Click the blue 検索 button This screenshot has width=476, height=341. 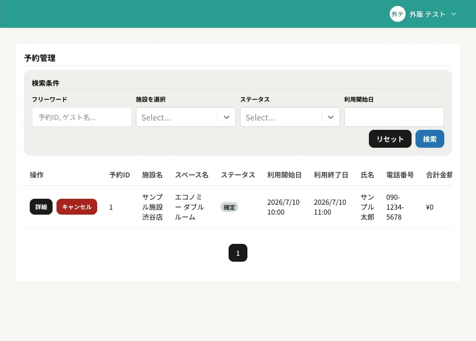429,139
